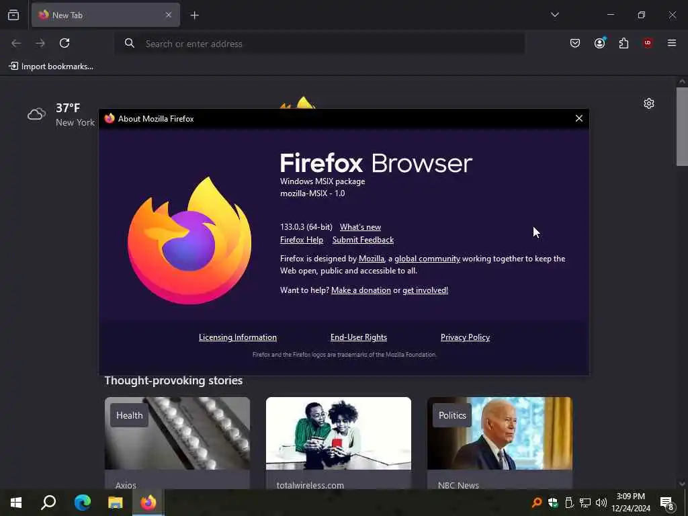Click the mozilla-MSIX - 1.0 text
688x516 pixels.
point(312,193)
